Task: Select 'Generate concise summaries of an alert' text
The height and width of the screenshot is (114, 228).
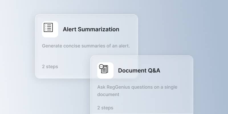Action: point(86,46)
